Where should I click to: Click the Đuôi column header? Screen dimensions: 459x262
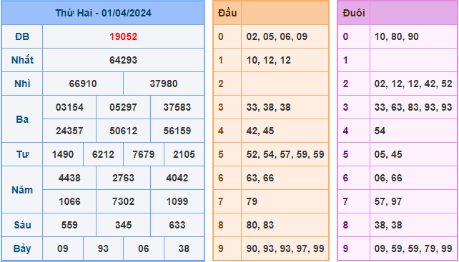354,13
